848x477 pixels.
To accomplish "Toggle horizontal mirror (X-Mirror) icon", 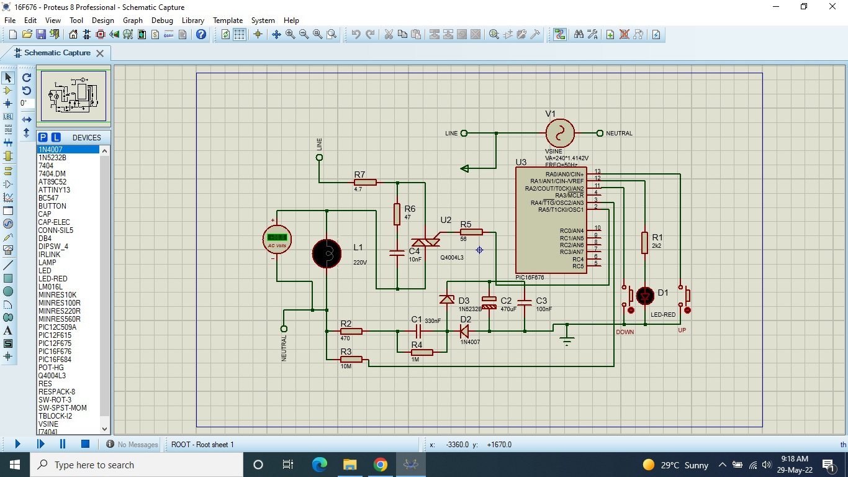I will [x=27, y=119].
